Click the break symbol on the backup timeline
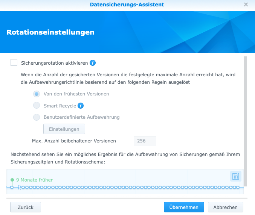 point(19,188)
